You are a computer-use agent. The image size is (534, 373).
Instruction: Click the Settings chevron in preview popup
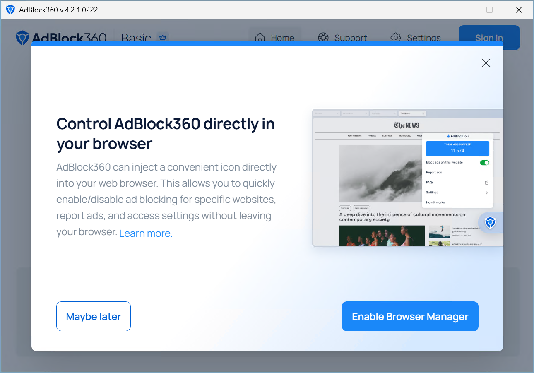pos(487,193)
